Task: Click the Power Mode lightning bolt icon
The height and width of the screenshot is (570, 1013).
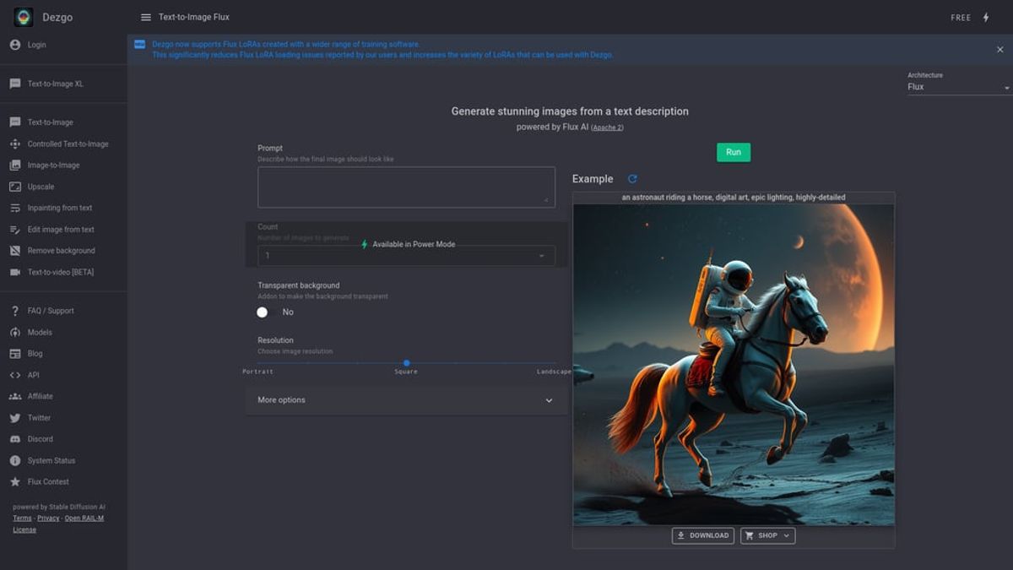Action: point(985,17)
